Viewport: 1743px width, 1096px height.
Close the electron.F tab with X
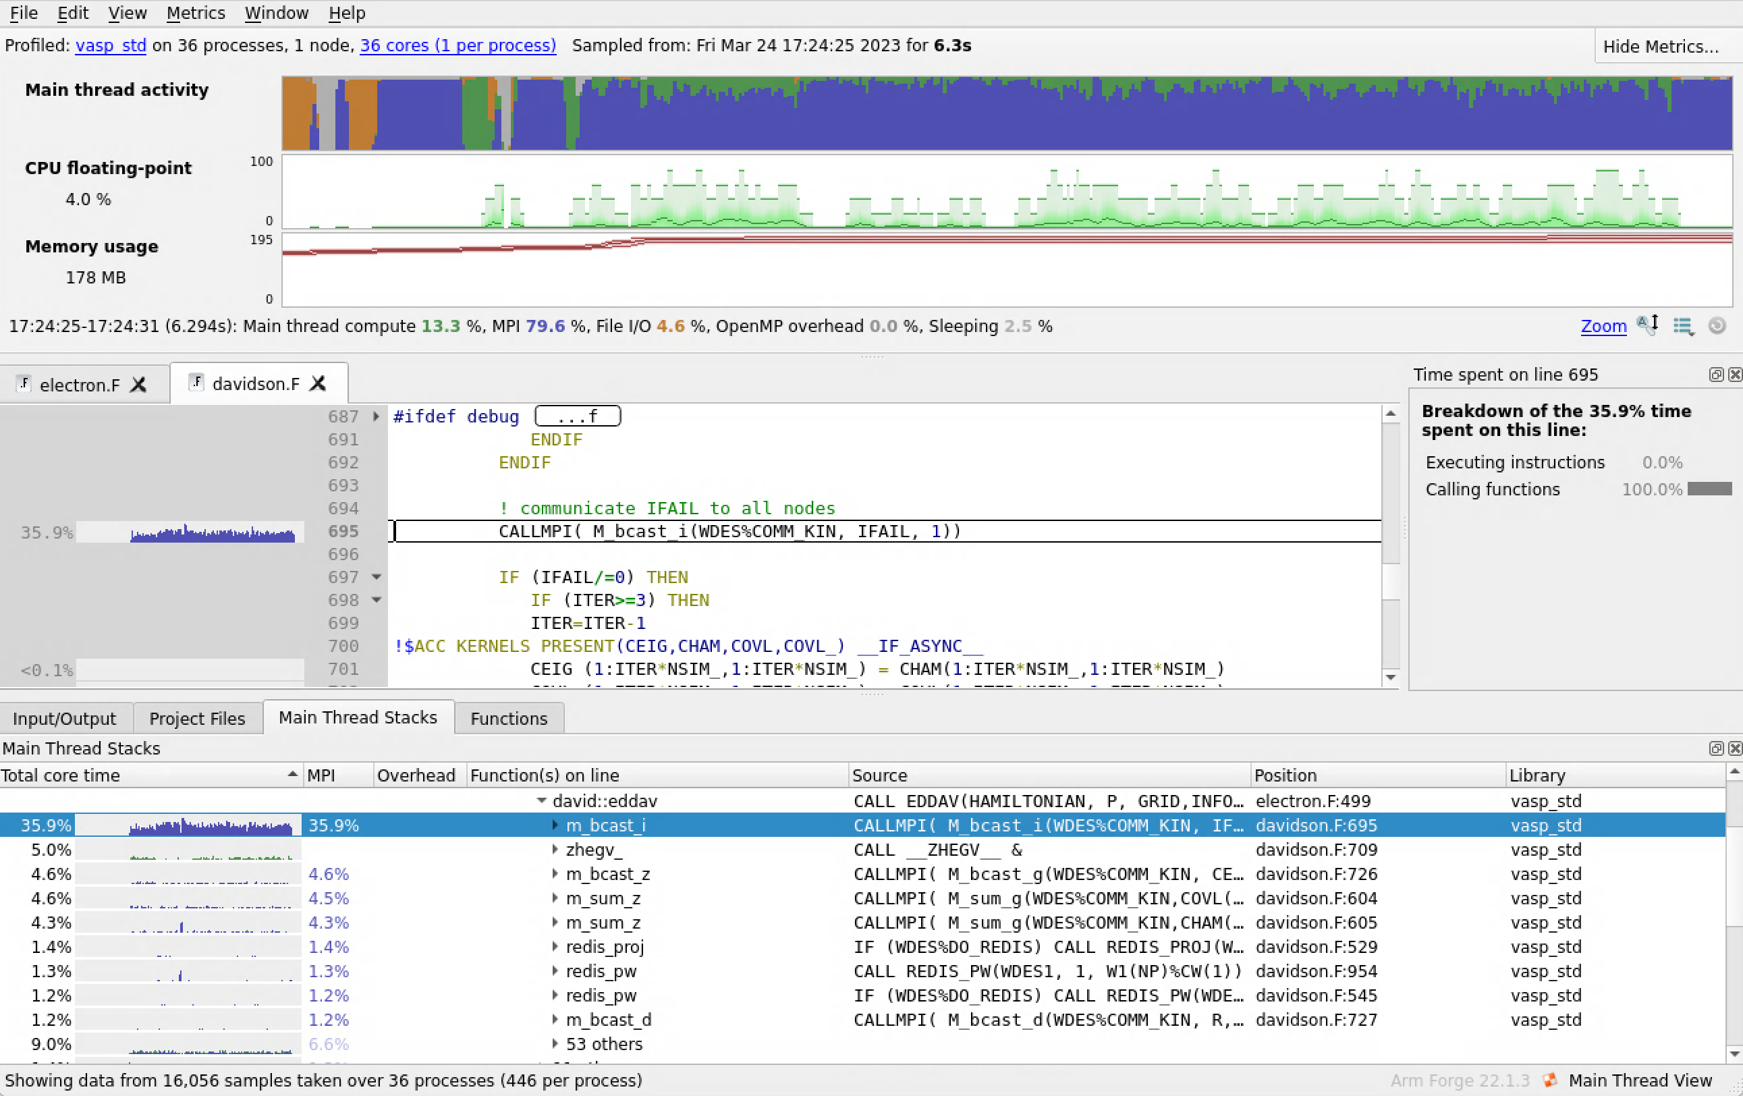point(138,385)
